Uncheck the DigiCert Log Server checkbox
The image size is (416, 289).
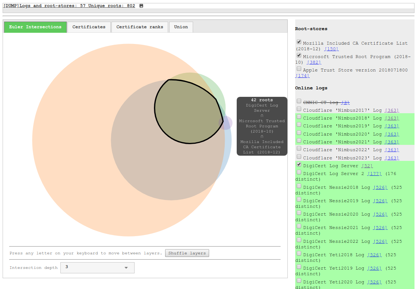click(299, 165)
